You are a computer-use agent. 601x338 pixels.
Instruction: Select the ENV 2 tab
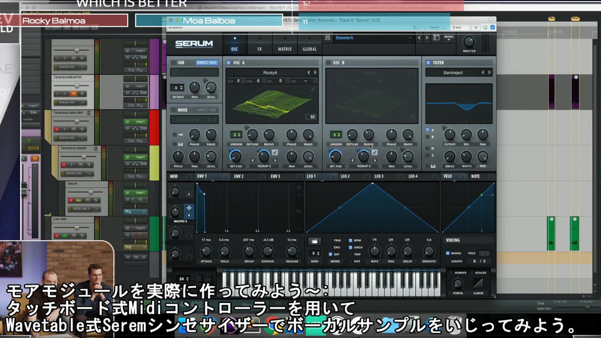pos(239,177)
